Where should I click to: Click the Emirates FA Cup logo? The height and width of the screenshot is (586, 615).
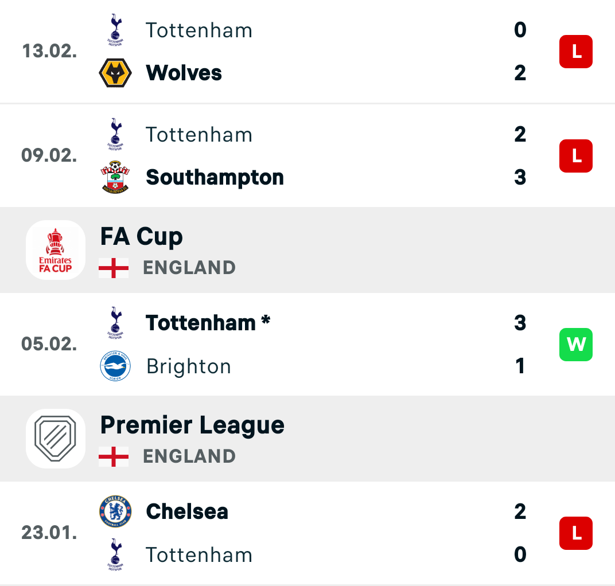click(56, 250)
